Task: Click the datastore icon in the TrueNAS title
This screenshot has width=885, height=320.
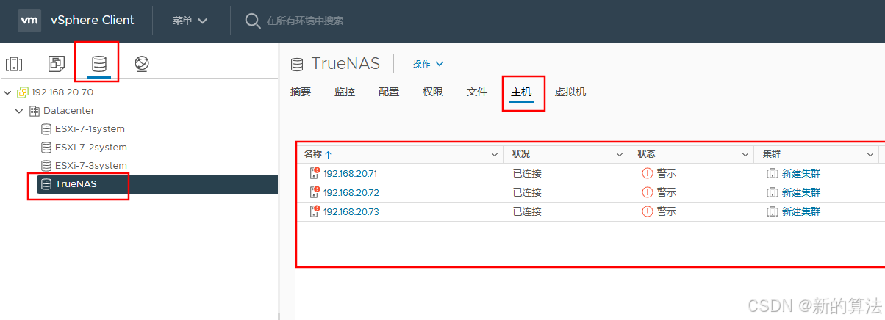Action: pyautogui.click(x=297, y=64)
